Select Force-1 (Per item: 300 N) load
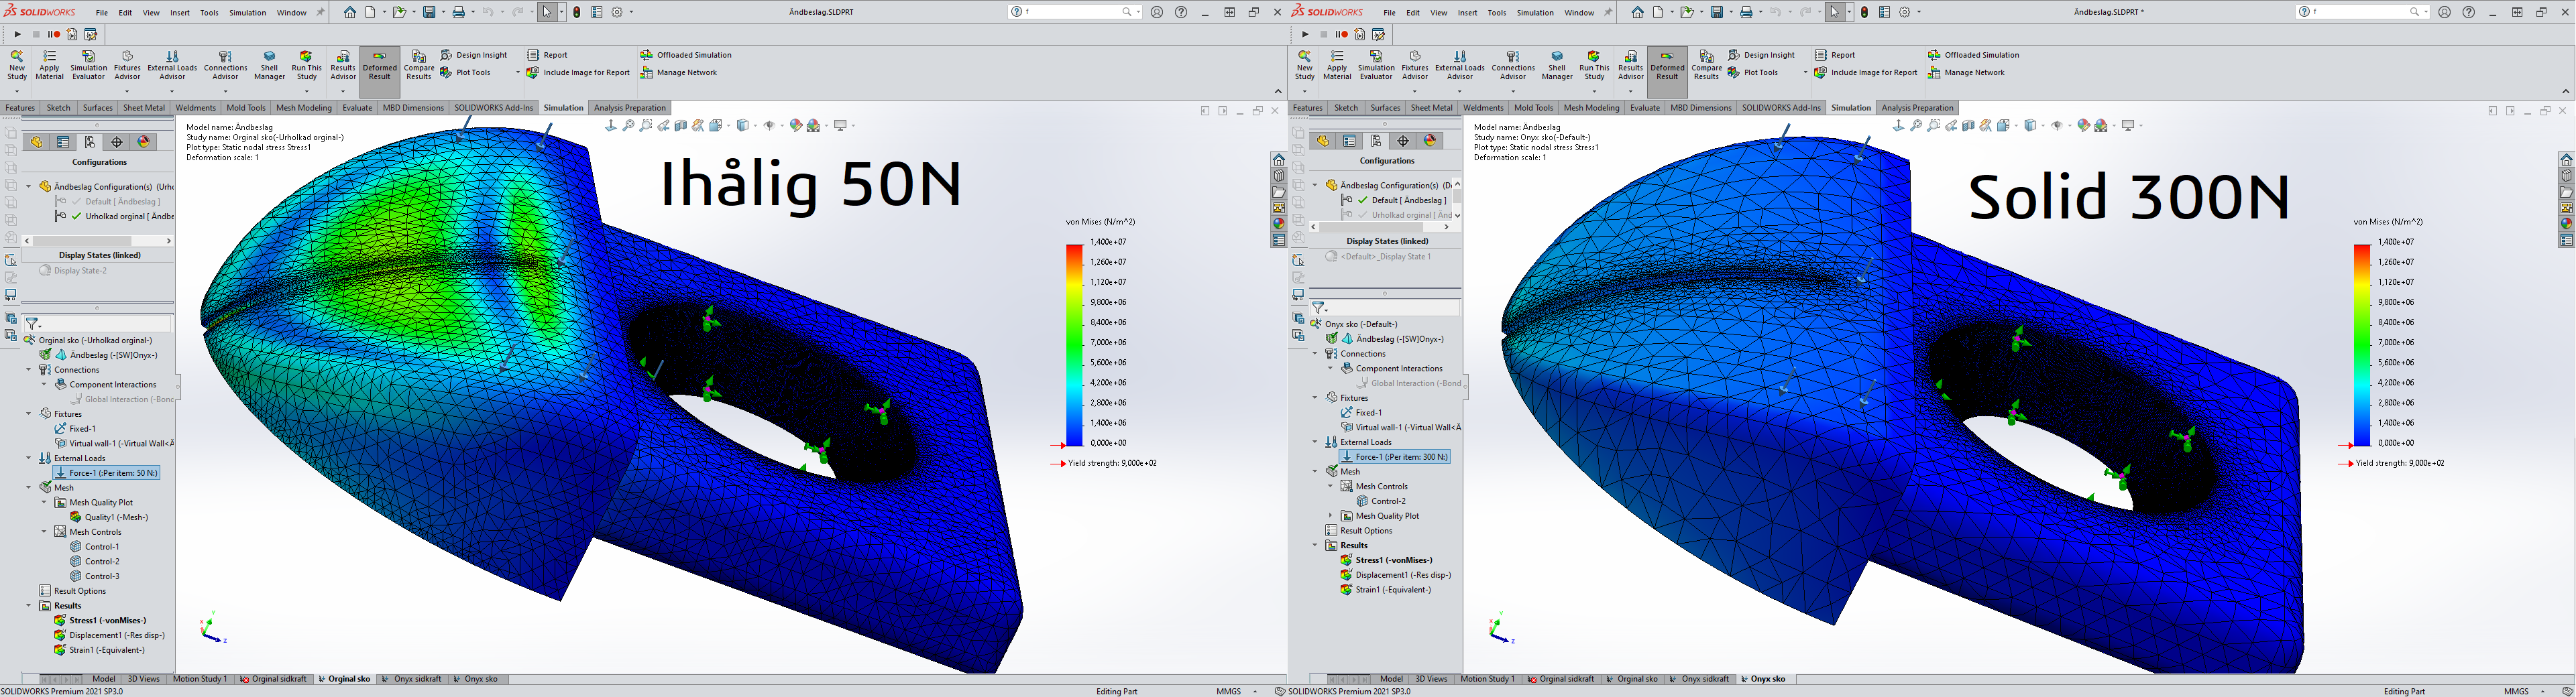This screenshot has width=2576, height=697. [x=1401, y=457]
